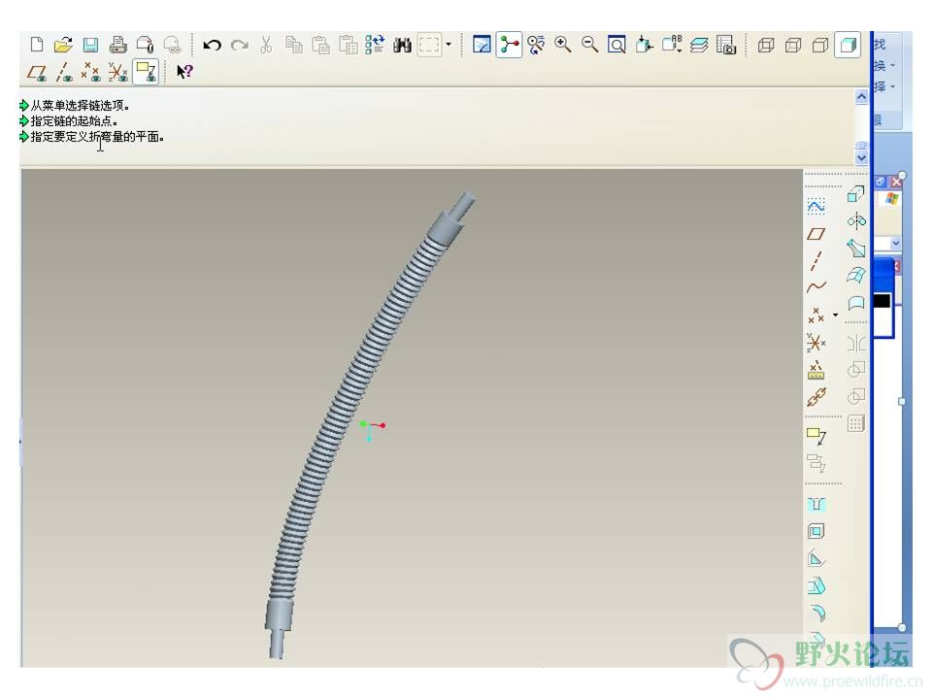Open the Find tool with the binoculars icon
The image size is (932, 699).
tap(402, 46)
